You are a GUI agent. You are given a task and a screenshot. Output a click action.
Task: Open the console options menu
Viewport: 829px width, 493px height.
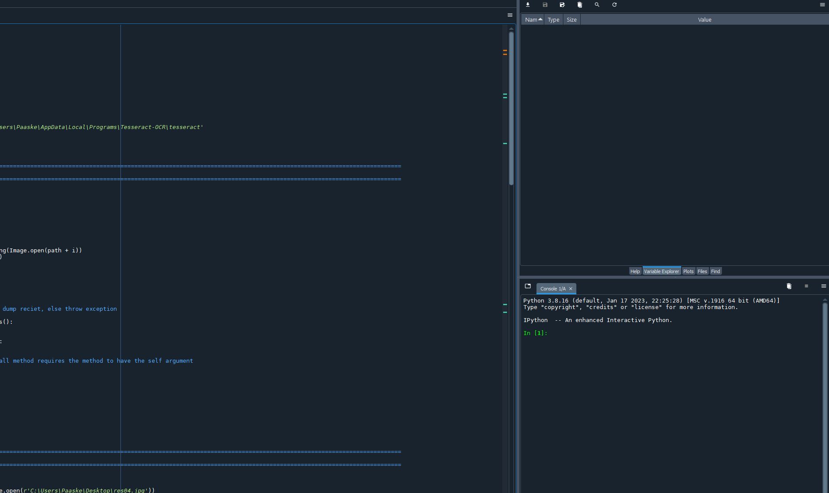823,286
